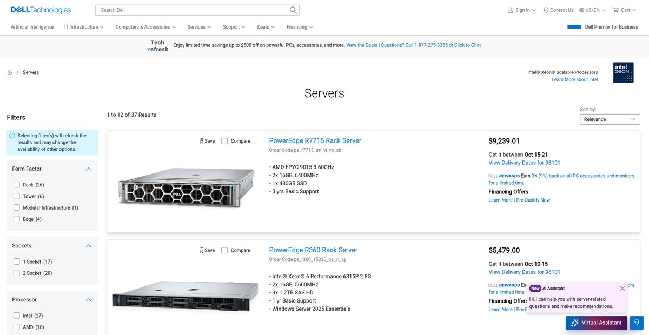Open the Computers & Accessories menu

[x=145, y=27]
